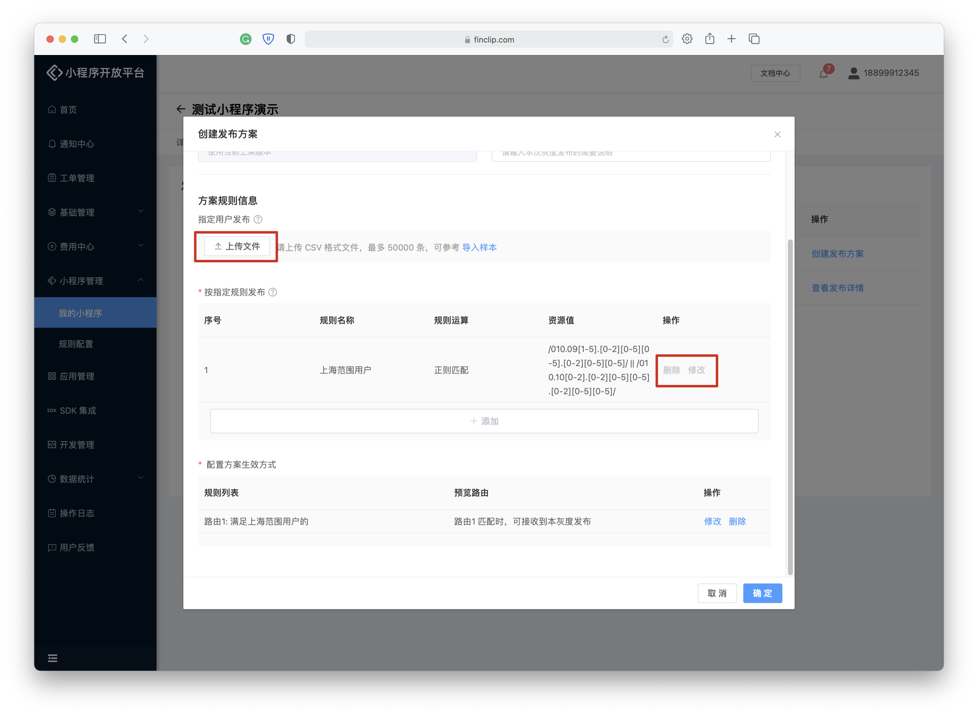Open 规则配置 in the sidebar
Image resolution: width=978 pixels, height=716 pixels.
[76, 344]
